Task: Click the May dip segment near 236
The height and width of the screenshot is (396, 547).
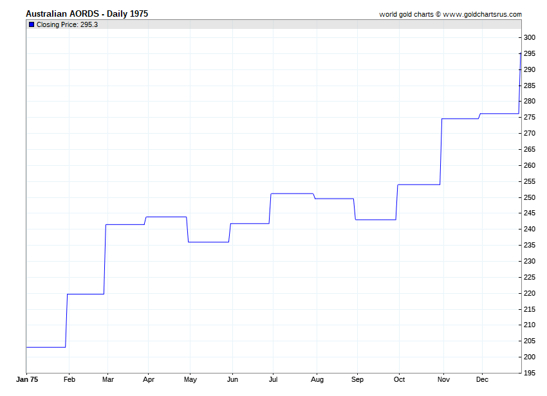Action: tap(209, 242)
